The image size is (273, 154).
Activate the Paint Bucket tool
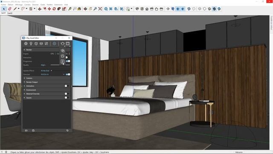click(79, 9)
